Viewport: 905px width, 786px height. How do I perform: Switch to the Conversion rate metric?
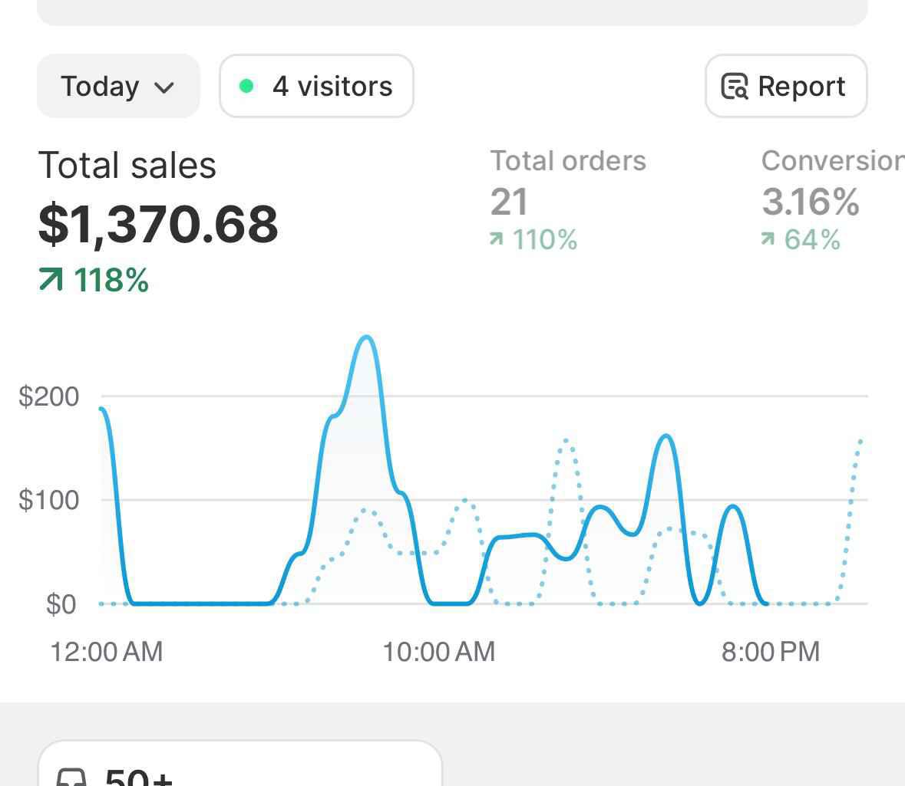[x=832, y=161]
